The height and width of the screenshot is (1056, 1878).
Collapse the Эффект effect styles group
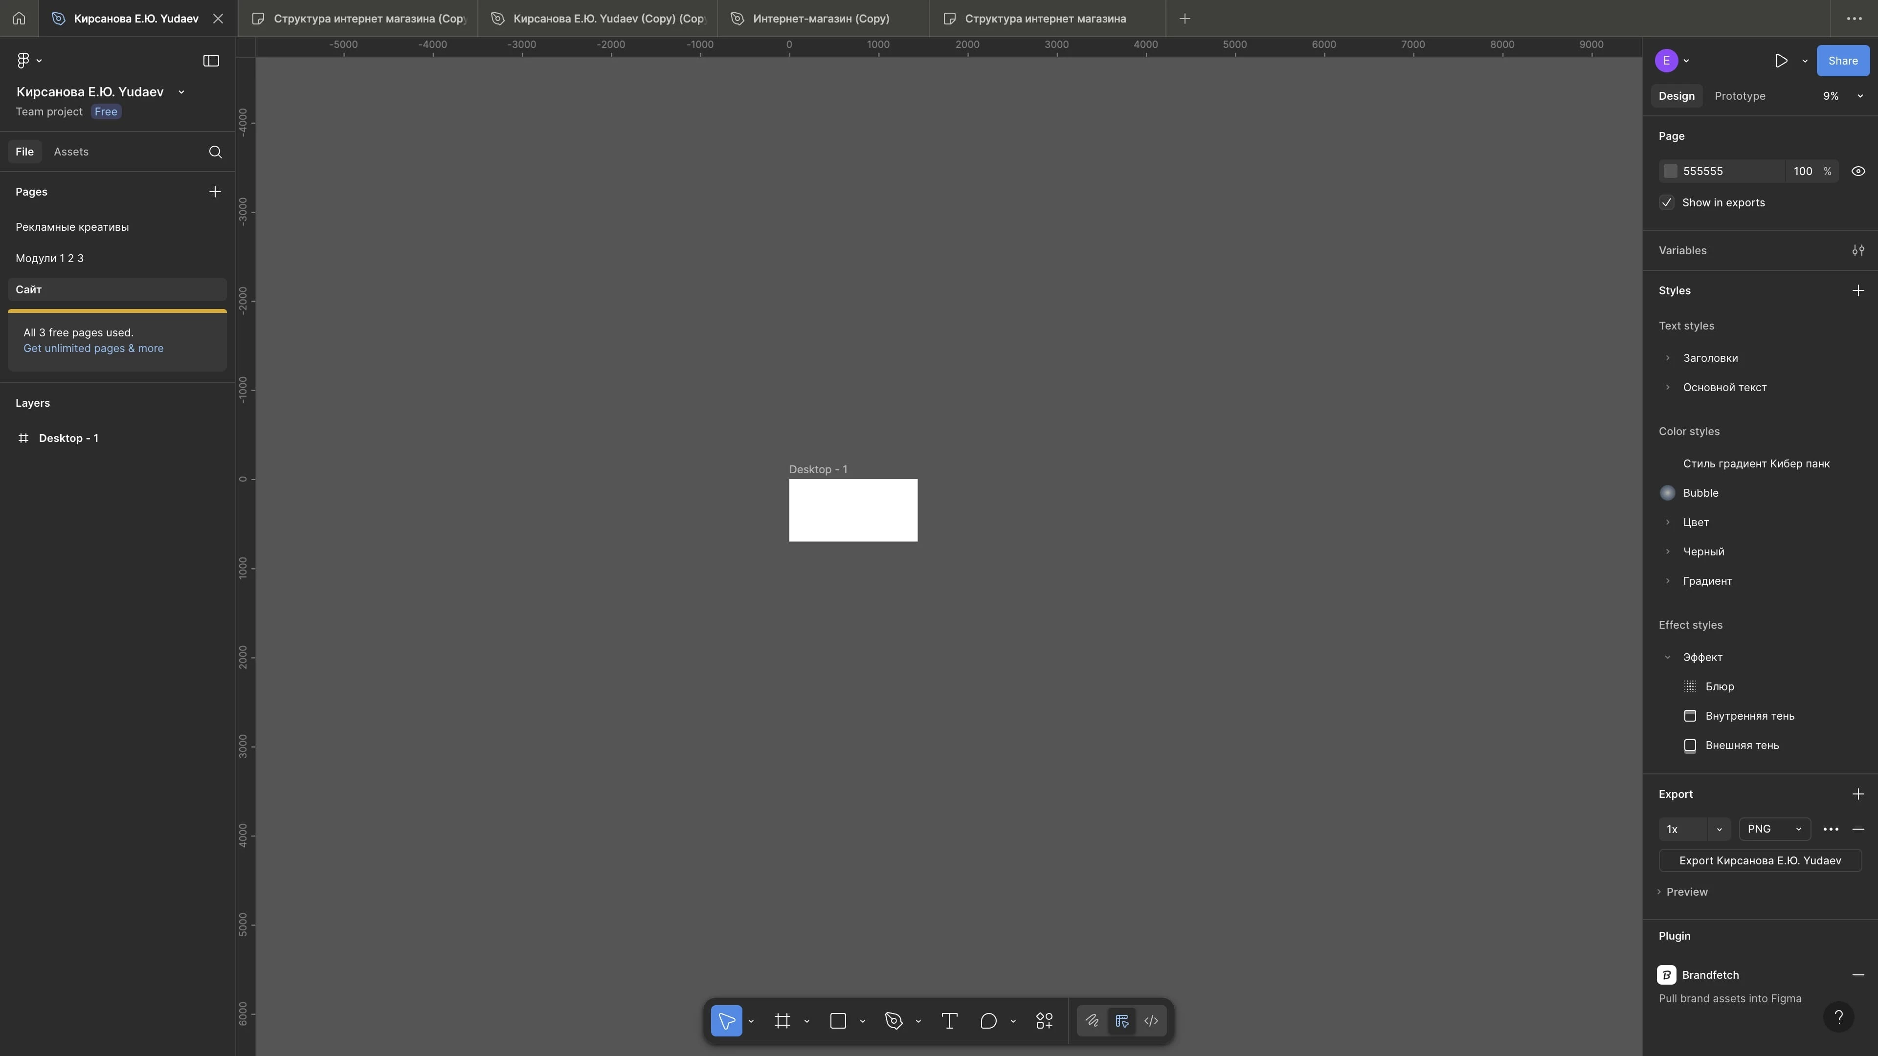tap(1667, 658)
